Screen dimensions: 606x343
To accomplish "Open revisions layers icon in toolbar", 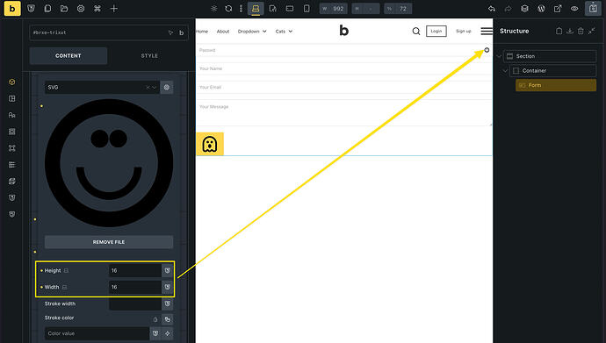I will (x=524, y=9).
